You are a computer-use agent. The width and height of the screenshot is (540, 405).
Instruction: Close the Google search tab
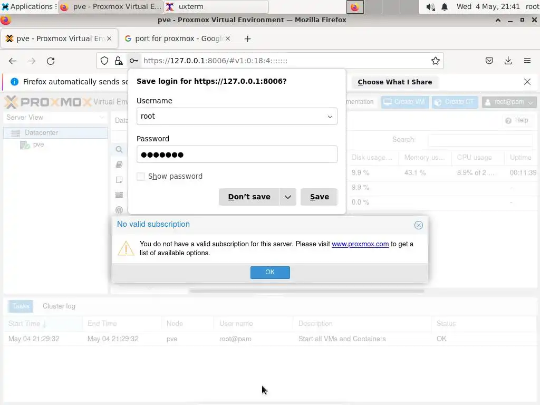click(228, 38)
